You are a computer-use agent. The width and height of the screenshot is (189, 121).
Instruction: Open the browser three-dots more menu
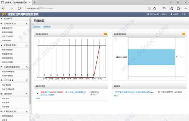[186, 8]
